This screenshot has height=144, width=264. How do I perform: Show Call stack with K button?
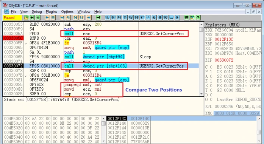pos(154,18)
